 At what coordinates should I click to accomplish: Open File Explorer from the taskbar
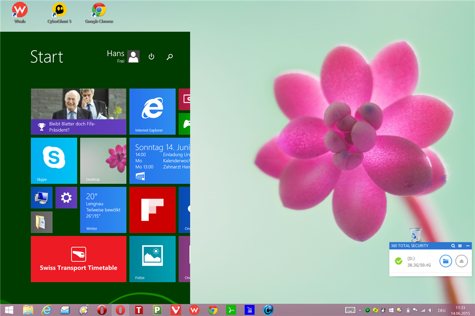pyautogui.click(x=28, y=310)
